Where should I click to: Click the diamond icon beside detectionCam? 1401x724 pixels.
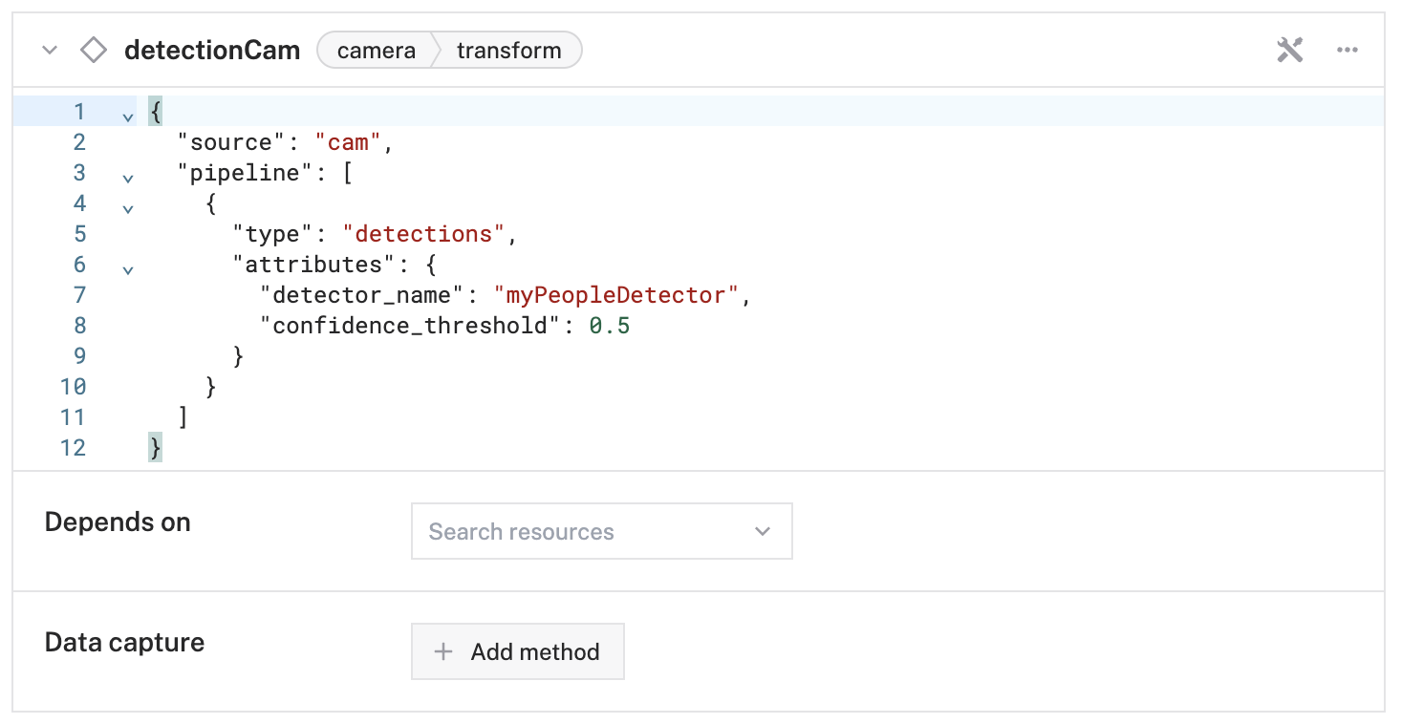pyautogui.click(x=93, y=51)
